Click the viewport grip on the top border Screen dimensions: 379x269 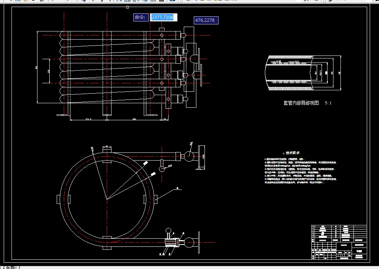(x=127, y=7)
